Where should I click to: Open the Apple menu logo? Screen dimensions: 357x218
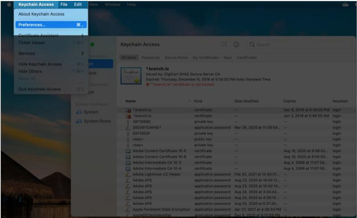(9, 4)
